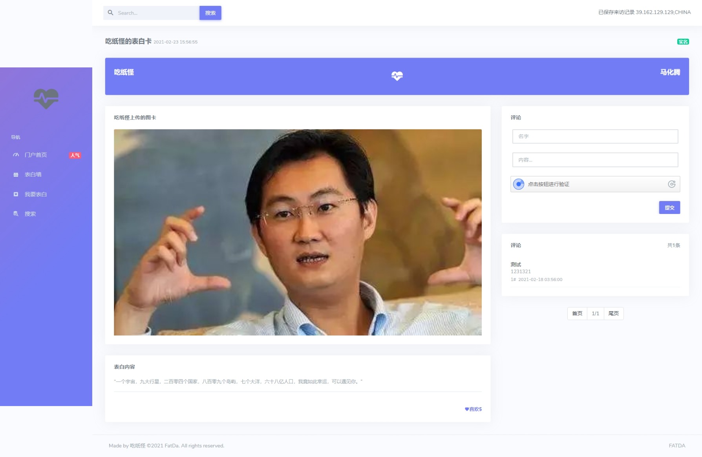
Task: Click the 我要表白 sidebar icon
Action: pos(16,194)
